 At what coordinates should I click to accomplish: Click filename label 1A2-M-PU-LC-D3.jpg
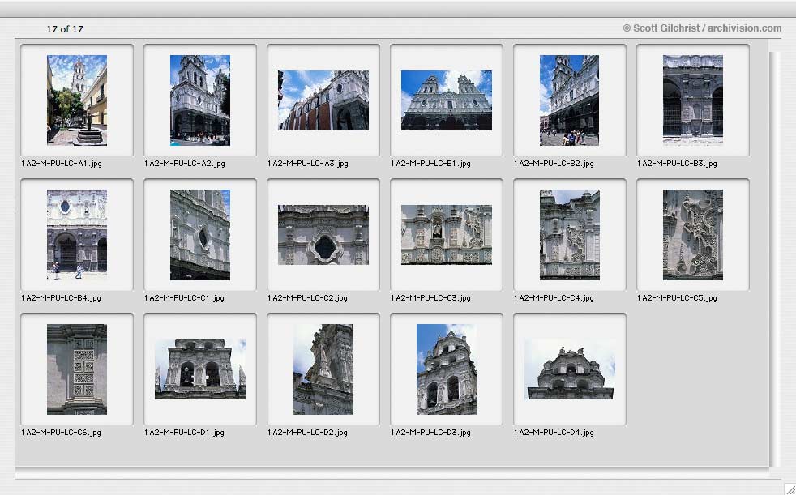pyautogui.click(x=431, y=432)
